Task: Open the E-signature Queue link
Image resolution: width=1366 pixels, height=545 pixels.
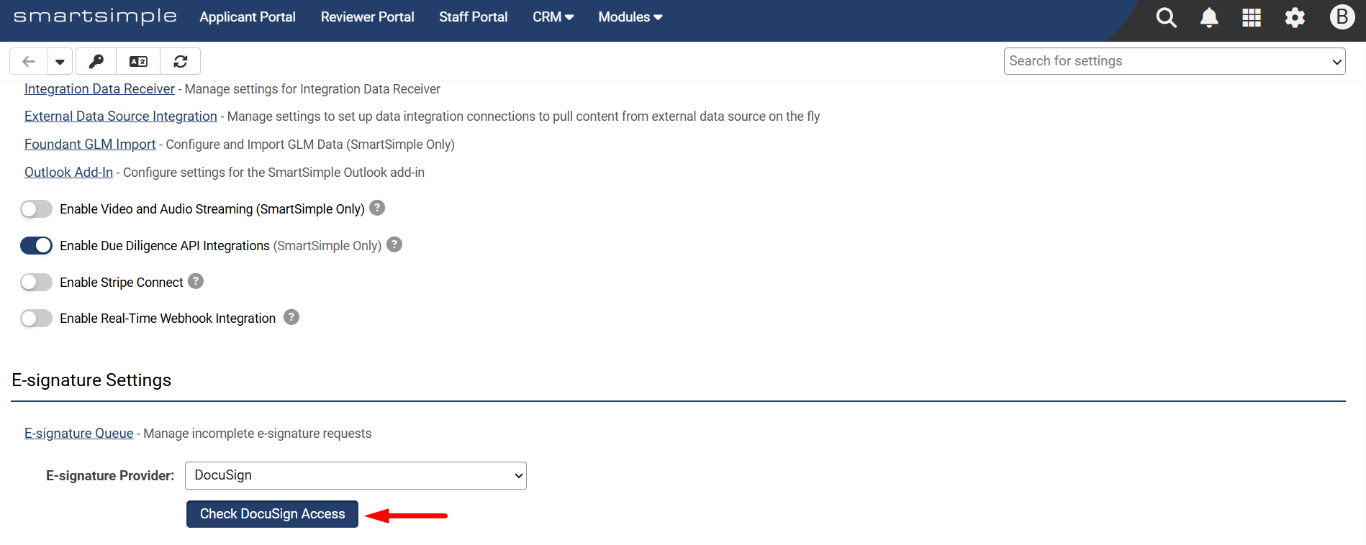Action: pos(78,434)
